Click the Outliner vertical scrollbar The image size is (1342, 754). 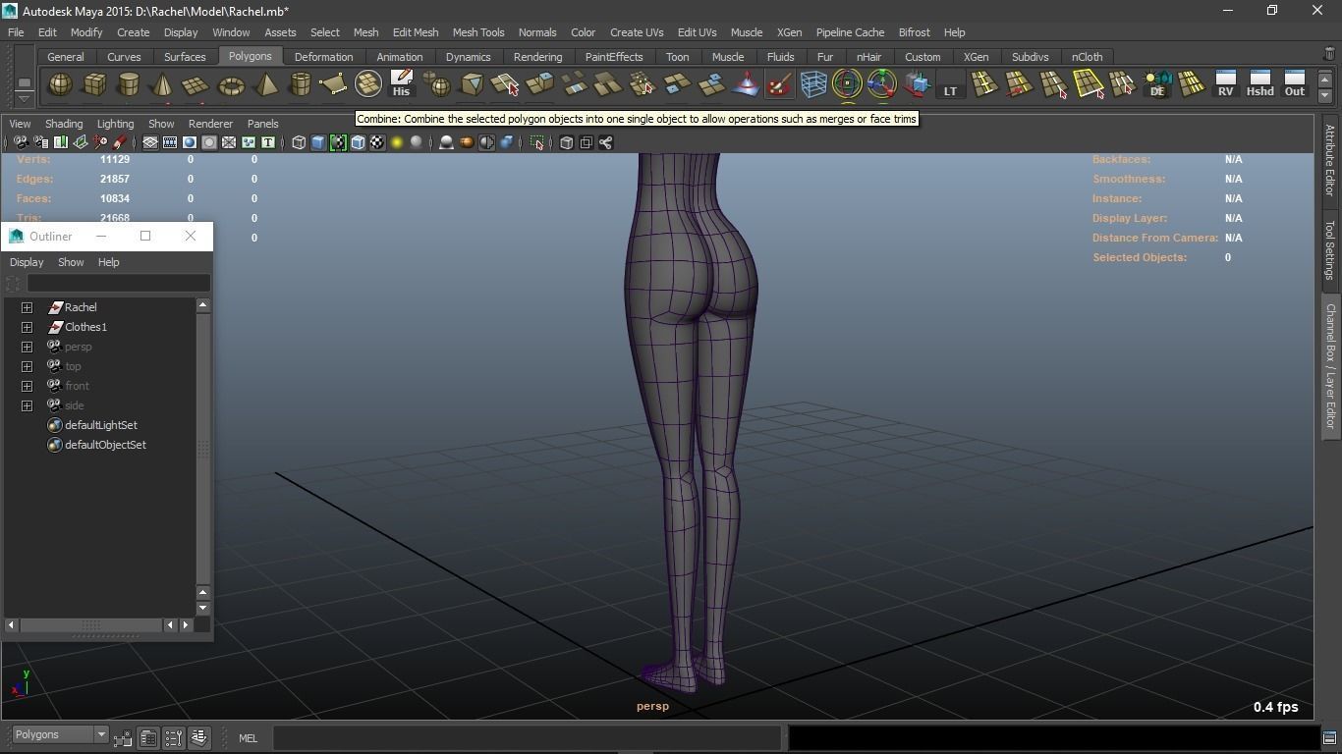[x=203, y=448]
